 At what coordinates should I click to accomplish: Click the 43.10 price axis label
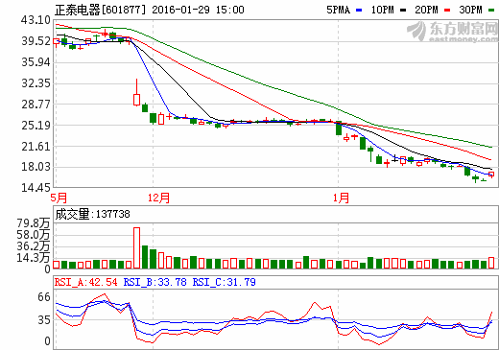pyautogui.click(x=36, y=20)
